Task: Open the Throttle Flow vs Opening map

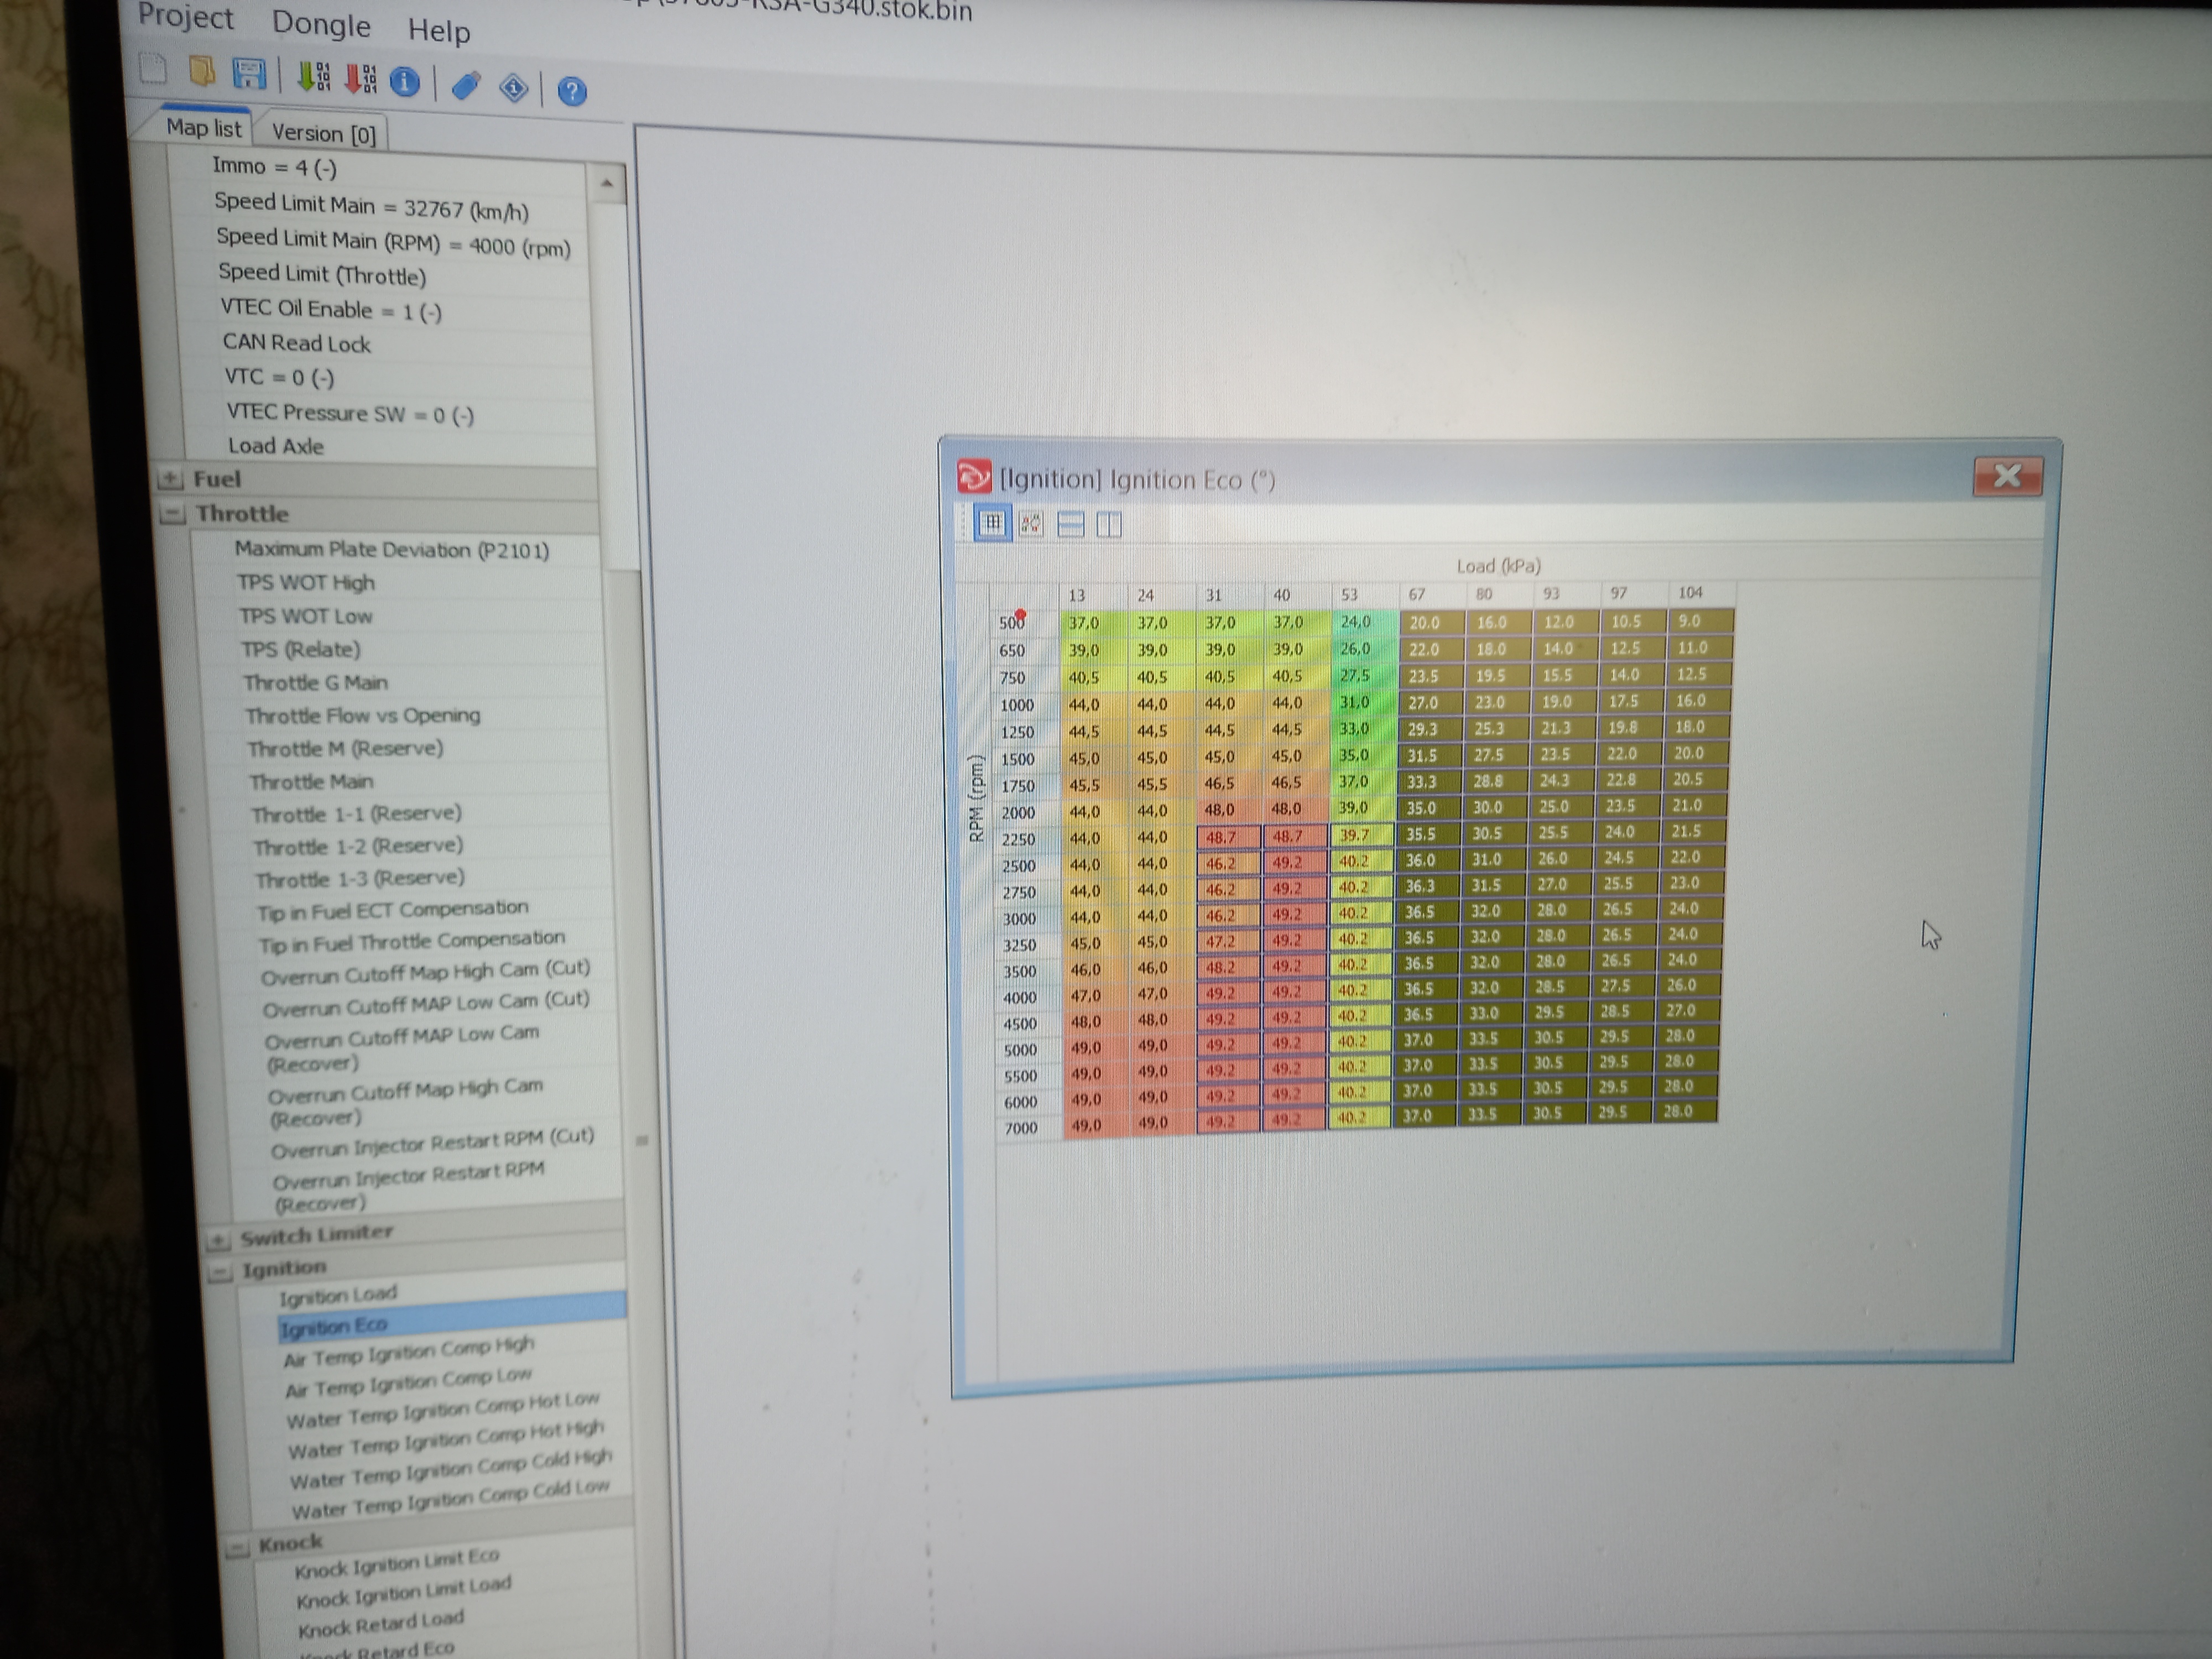Action: pyautogui.click(x=362, y=716)
